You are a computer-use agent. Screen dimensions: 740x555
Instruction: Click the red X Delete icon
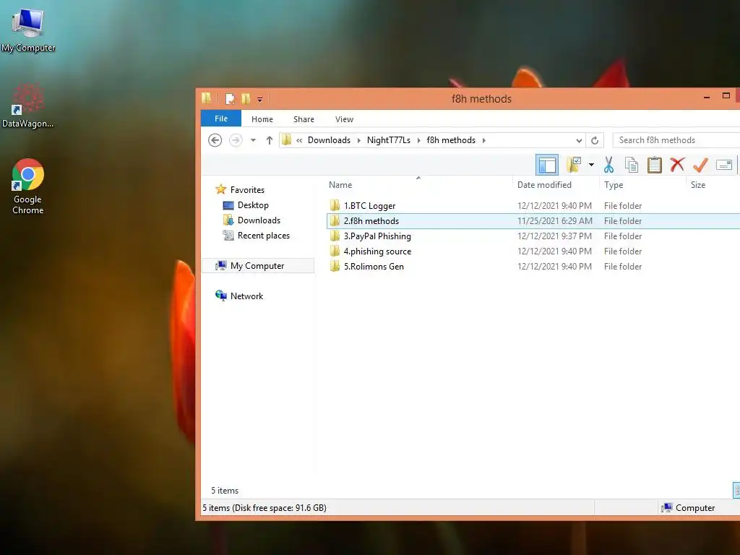tap(677, 165)
